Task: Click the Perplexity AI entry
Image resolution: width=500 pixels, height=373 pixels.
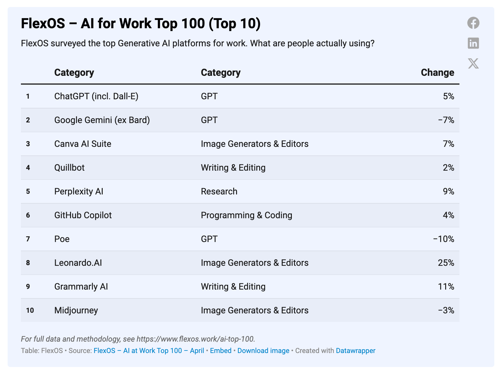Action: click(79, 191)
